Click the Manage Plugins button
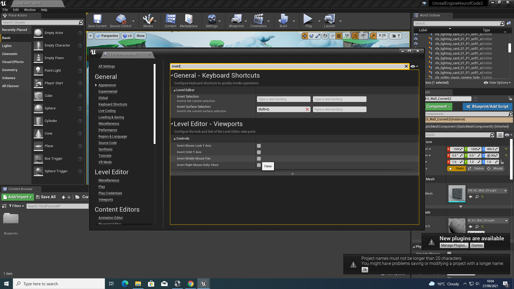The image size is (514, 289). [x=454, y=245]
